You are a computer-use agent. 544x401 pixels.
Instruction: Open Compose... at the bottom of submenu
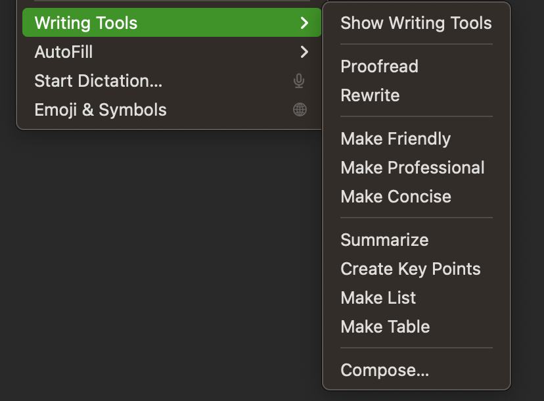(x=384, y=369)
